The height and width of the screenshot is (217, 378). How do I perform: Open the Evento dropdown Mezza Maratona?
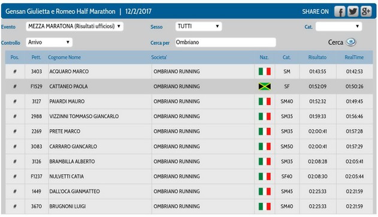click(74, 26)
